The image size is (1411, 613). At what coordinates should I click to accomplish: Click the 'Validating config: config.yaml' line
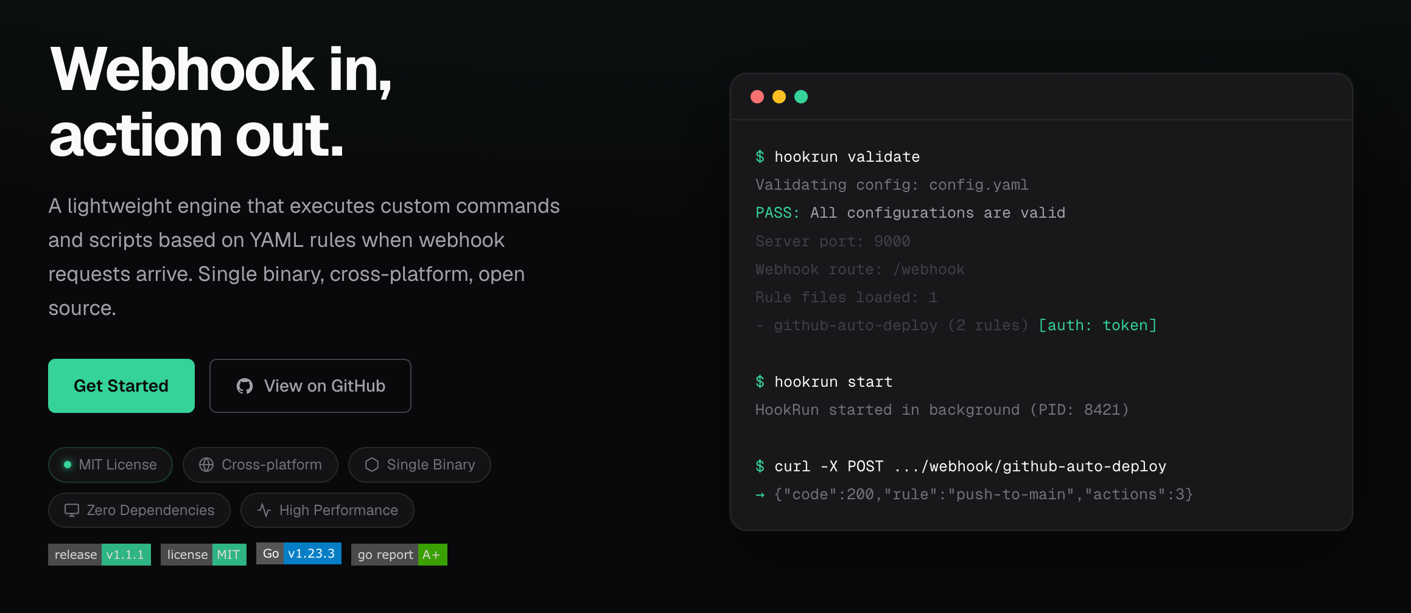click(892, 185)
